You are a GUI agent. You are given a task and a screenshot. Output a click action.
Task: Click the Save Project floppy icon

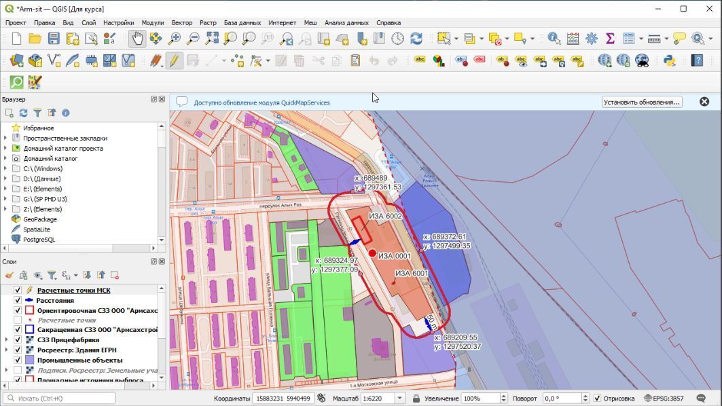pyautogui.click(x=54, y=39)
